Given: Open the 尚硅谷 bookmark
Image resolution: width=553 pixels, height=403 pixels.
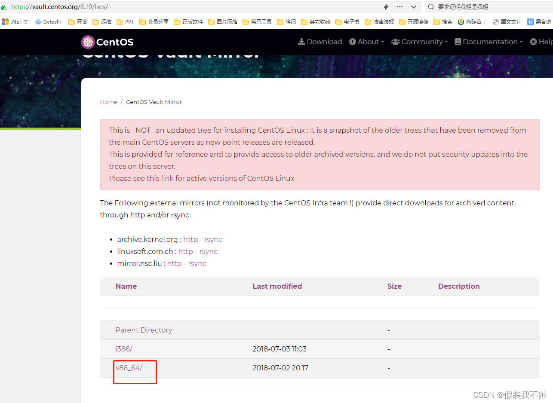Looking at the screenshot, I should tap(472, 21).
